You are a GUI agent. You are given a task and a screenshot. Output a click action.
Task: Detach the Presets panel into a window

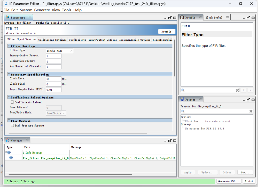point(248,100)
